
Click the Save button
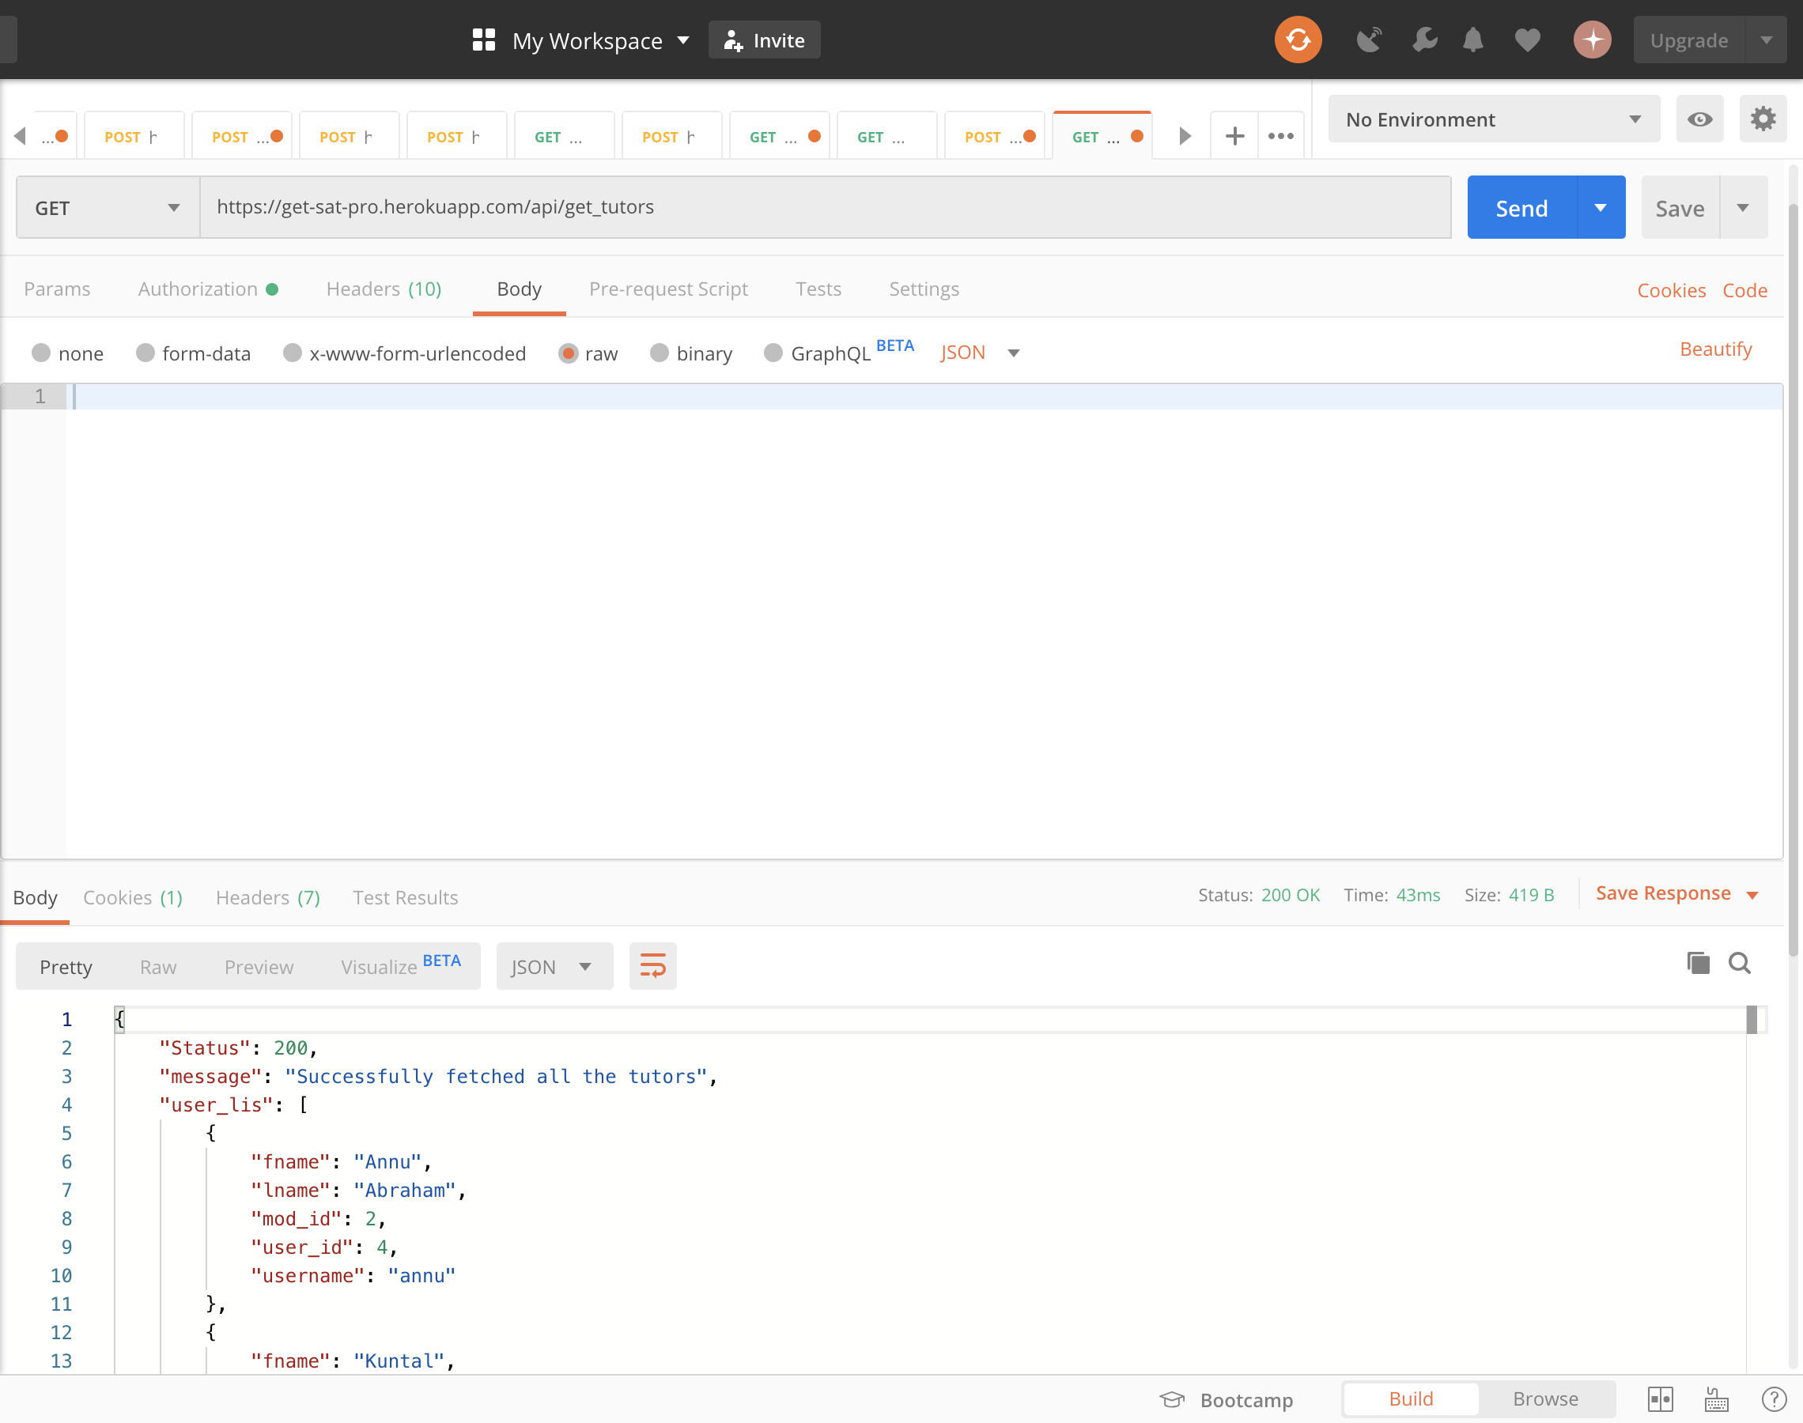[x=1680, y=207]
